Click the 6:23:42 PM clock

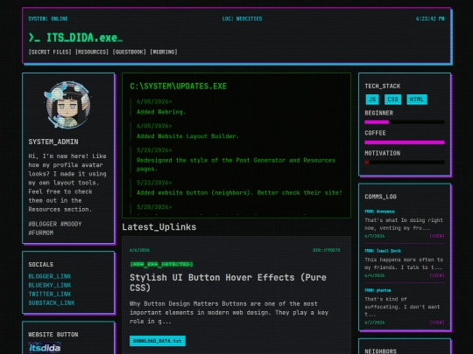click(x=430, y=18)
